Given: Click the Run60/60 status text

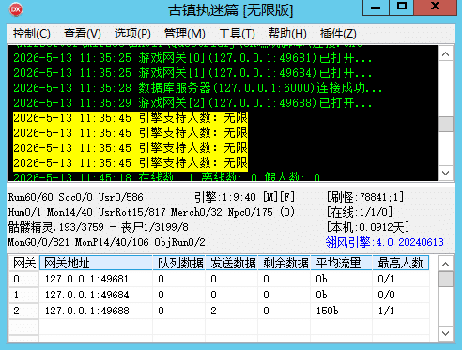Looking at the screenshot, I should 30,197.
